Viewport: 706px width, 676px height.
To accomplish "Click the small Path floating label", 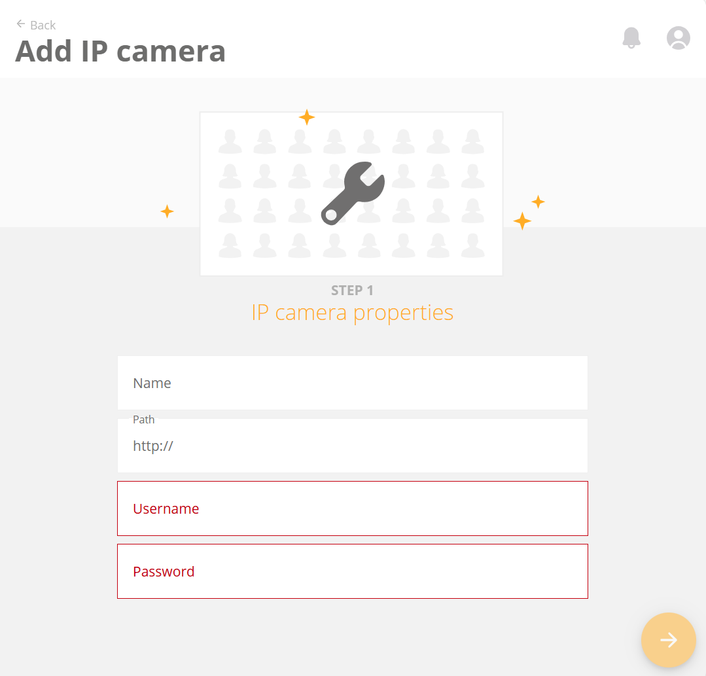I will [x=144, y=419].
